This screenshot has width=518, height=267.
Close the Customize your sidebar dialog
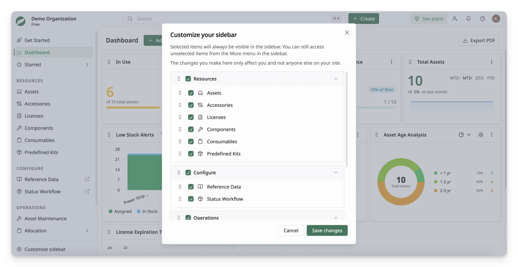coord(347,32)
